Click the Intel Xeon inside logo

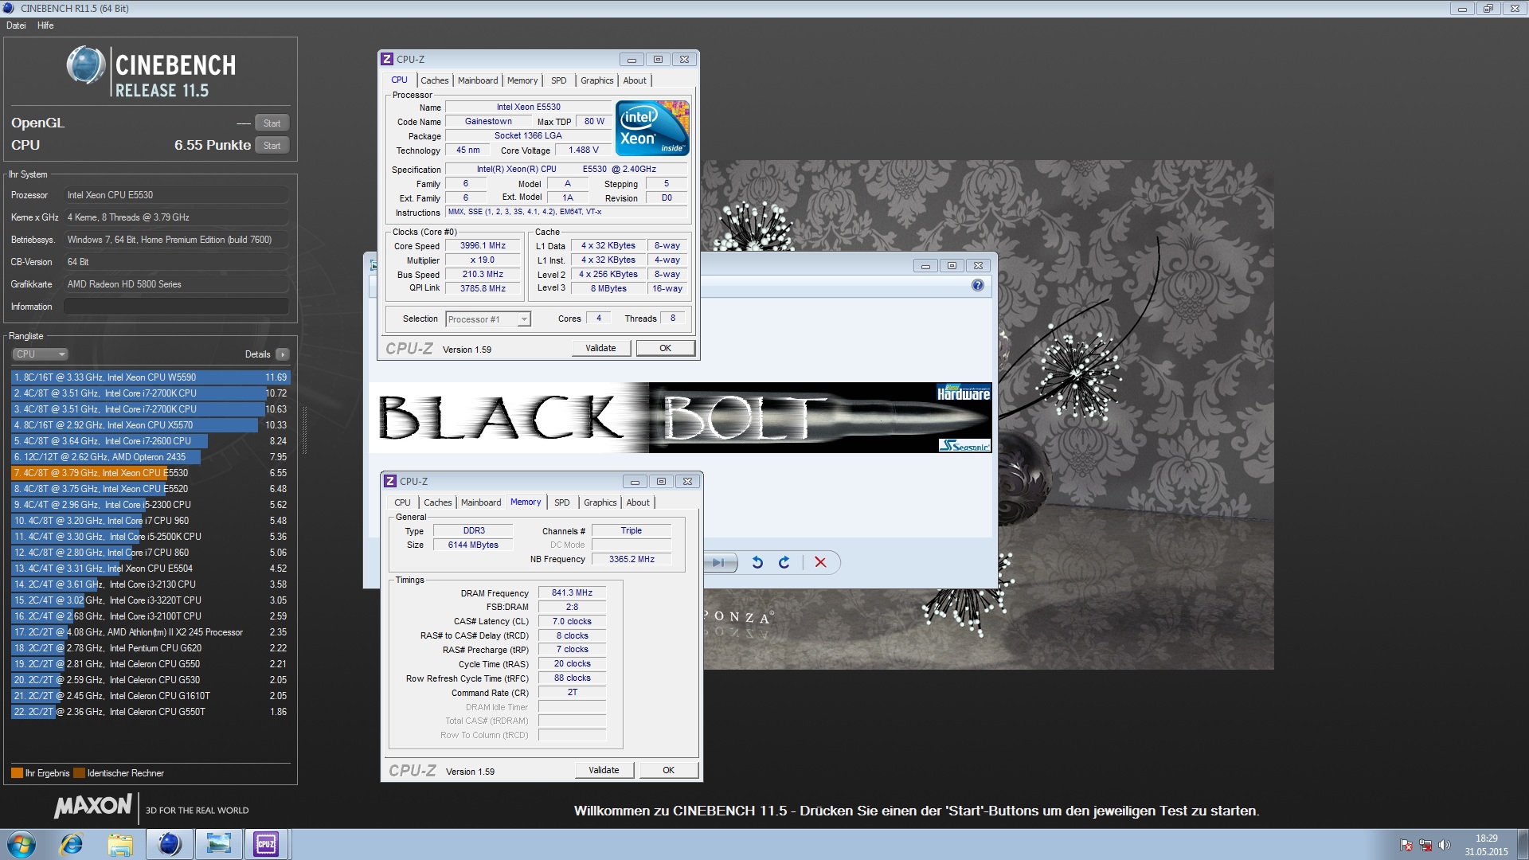point(652,128)
